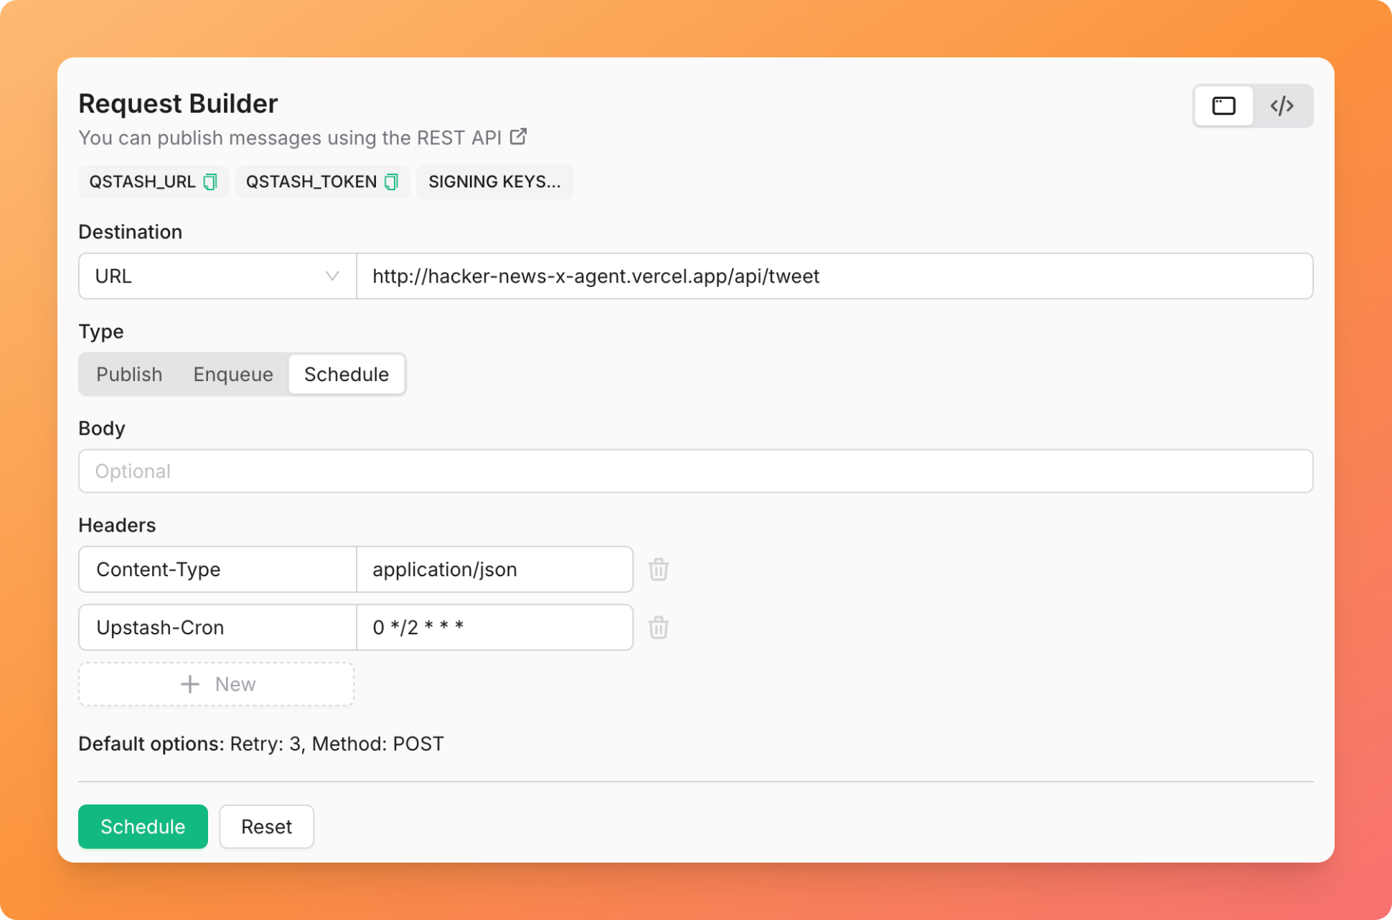Click the plus icon to add a header
1392x920 pixels.
[189, 684]
